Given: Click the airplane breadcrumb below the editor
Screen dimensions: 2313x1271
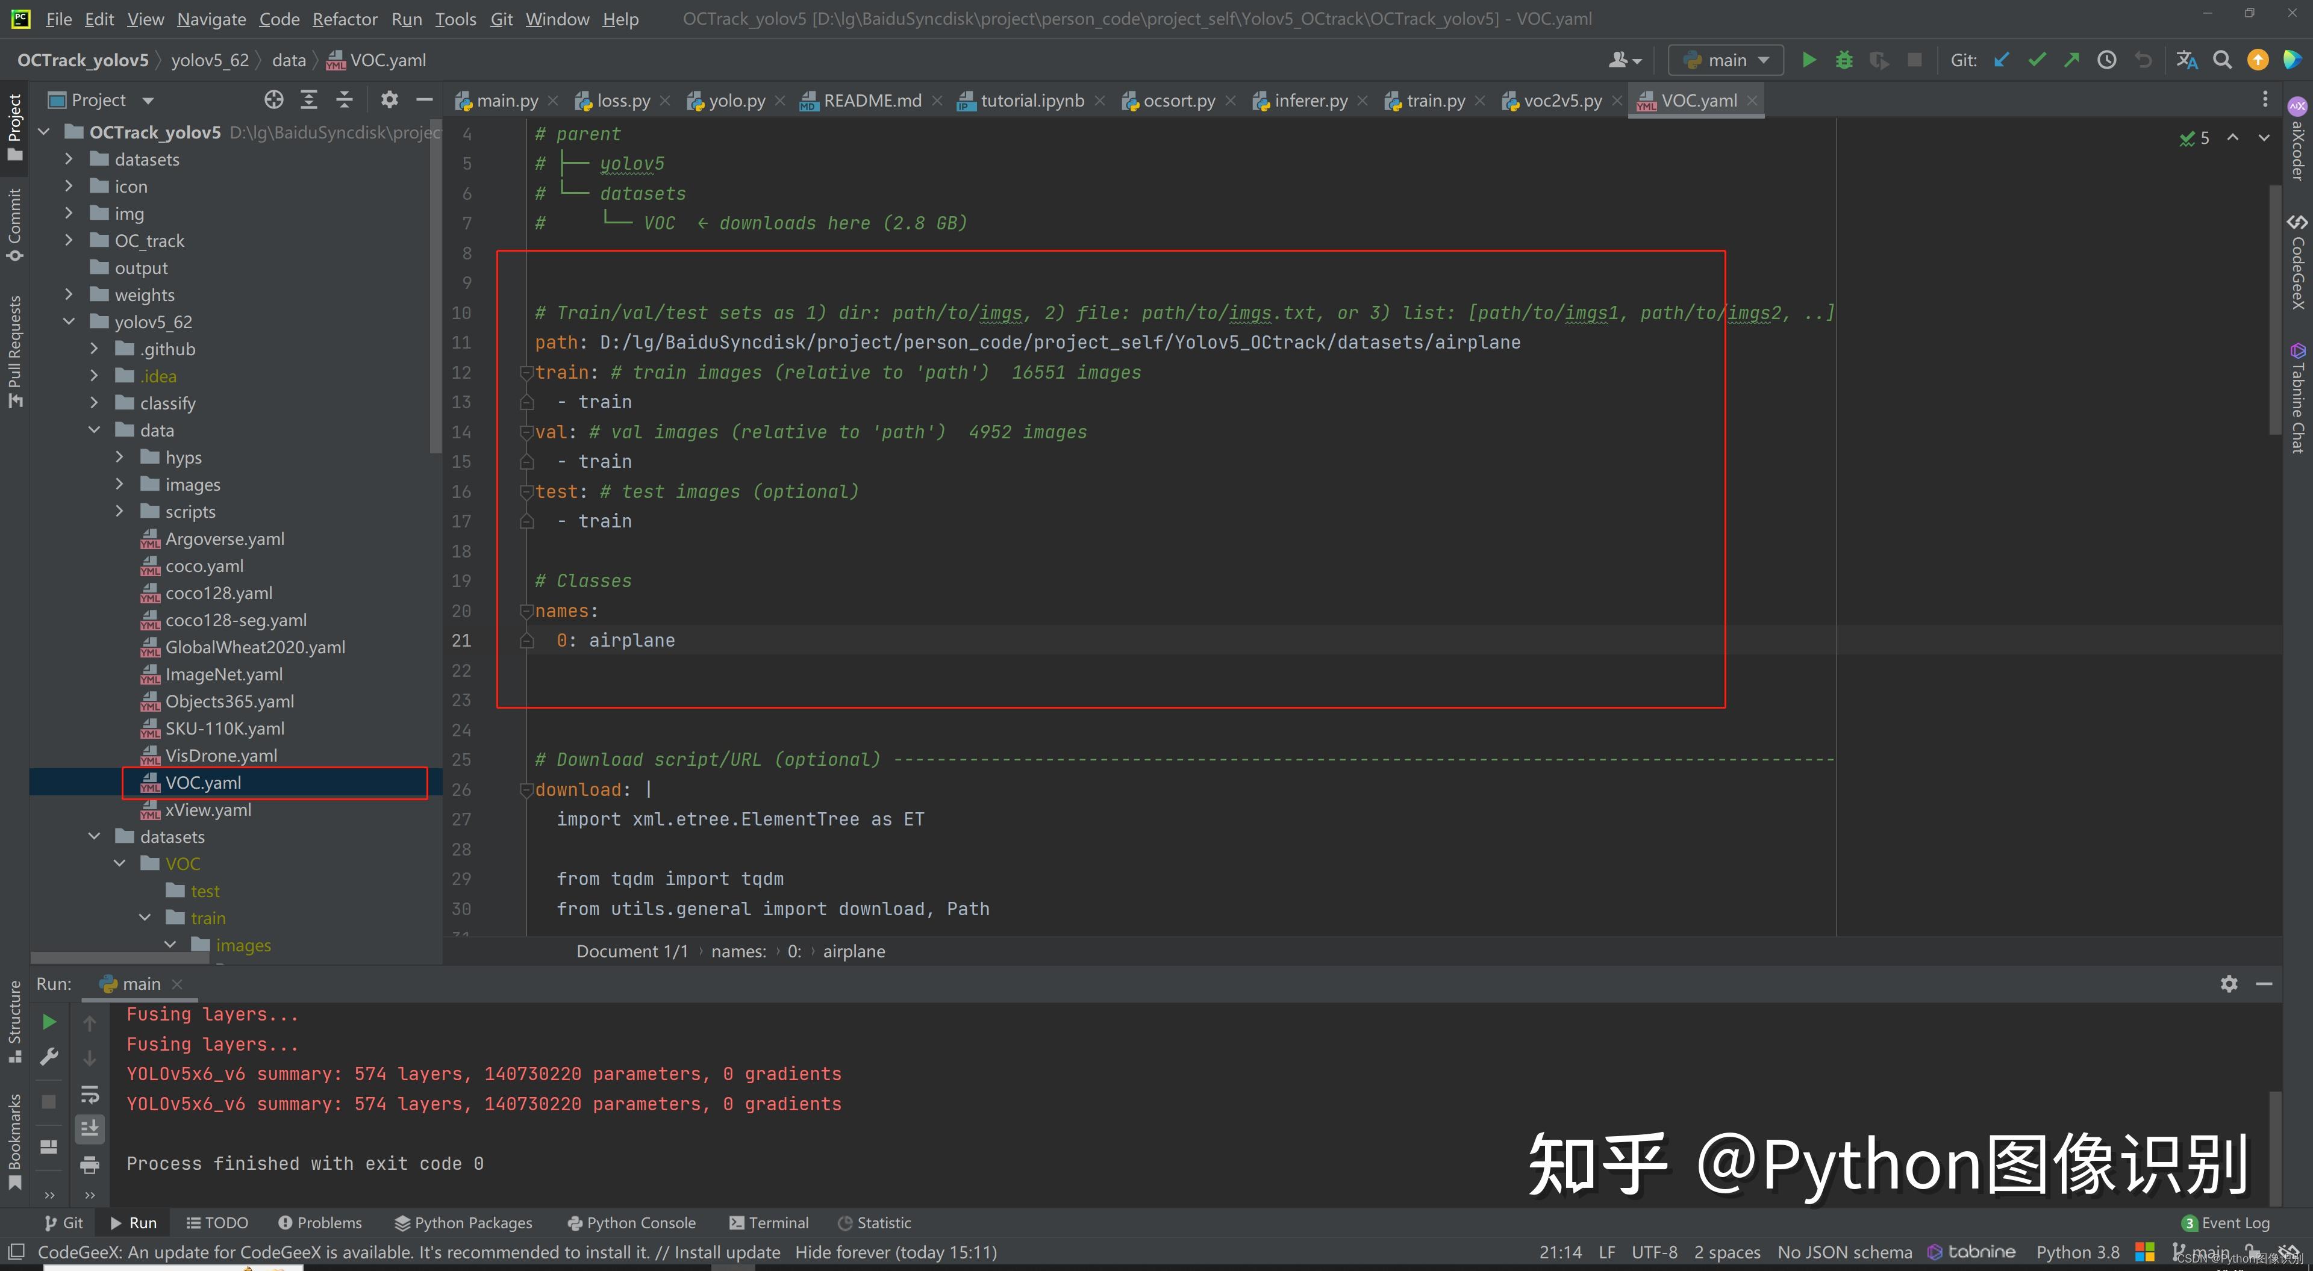Looking at the screenshot, I should [853, 951].
